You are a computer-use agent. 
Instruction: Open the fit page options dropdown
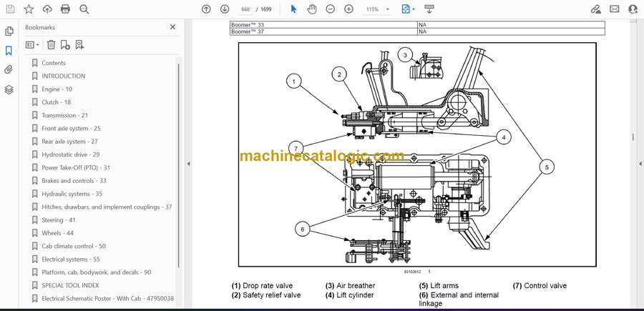pyautogui.click(x=408, y=9)
